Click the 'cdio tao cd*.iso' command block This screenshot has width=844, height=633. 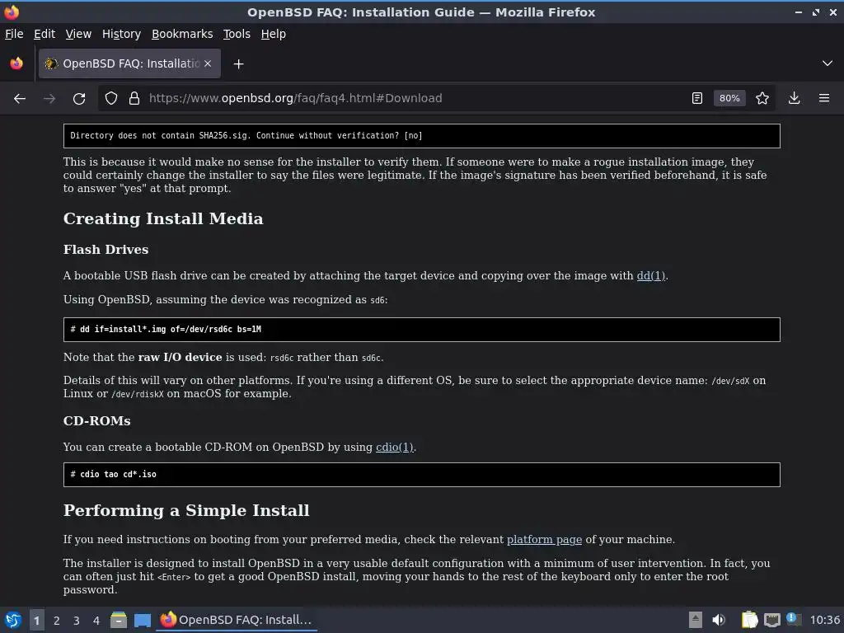[x=421, y=475]
